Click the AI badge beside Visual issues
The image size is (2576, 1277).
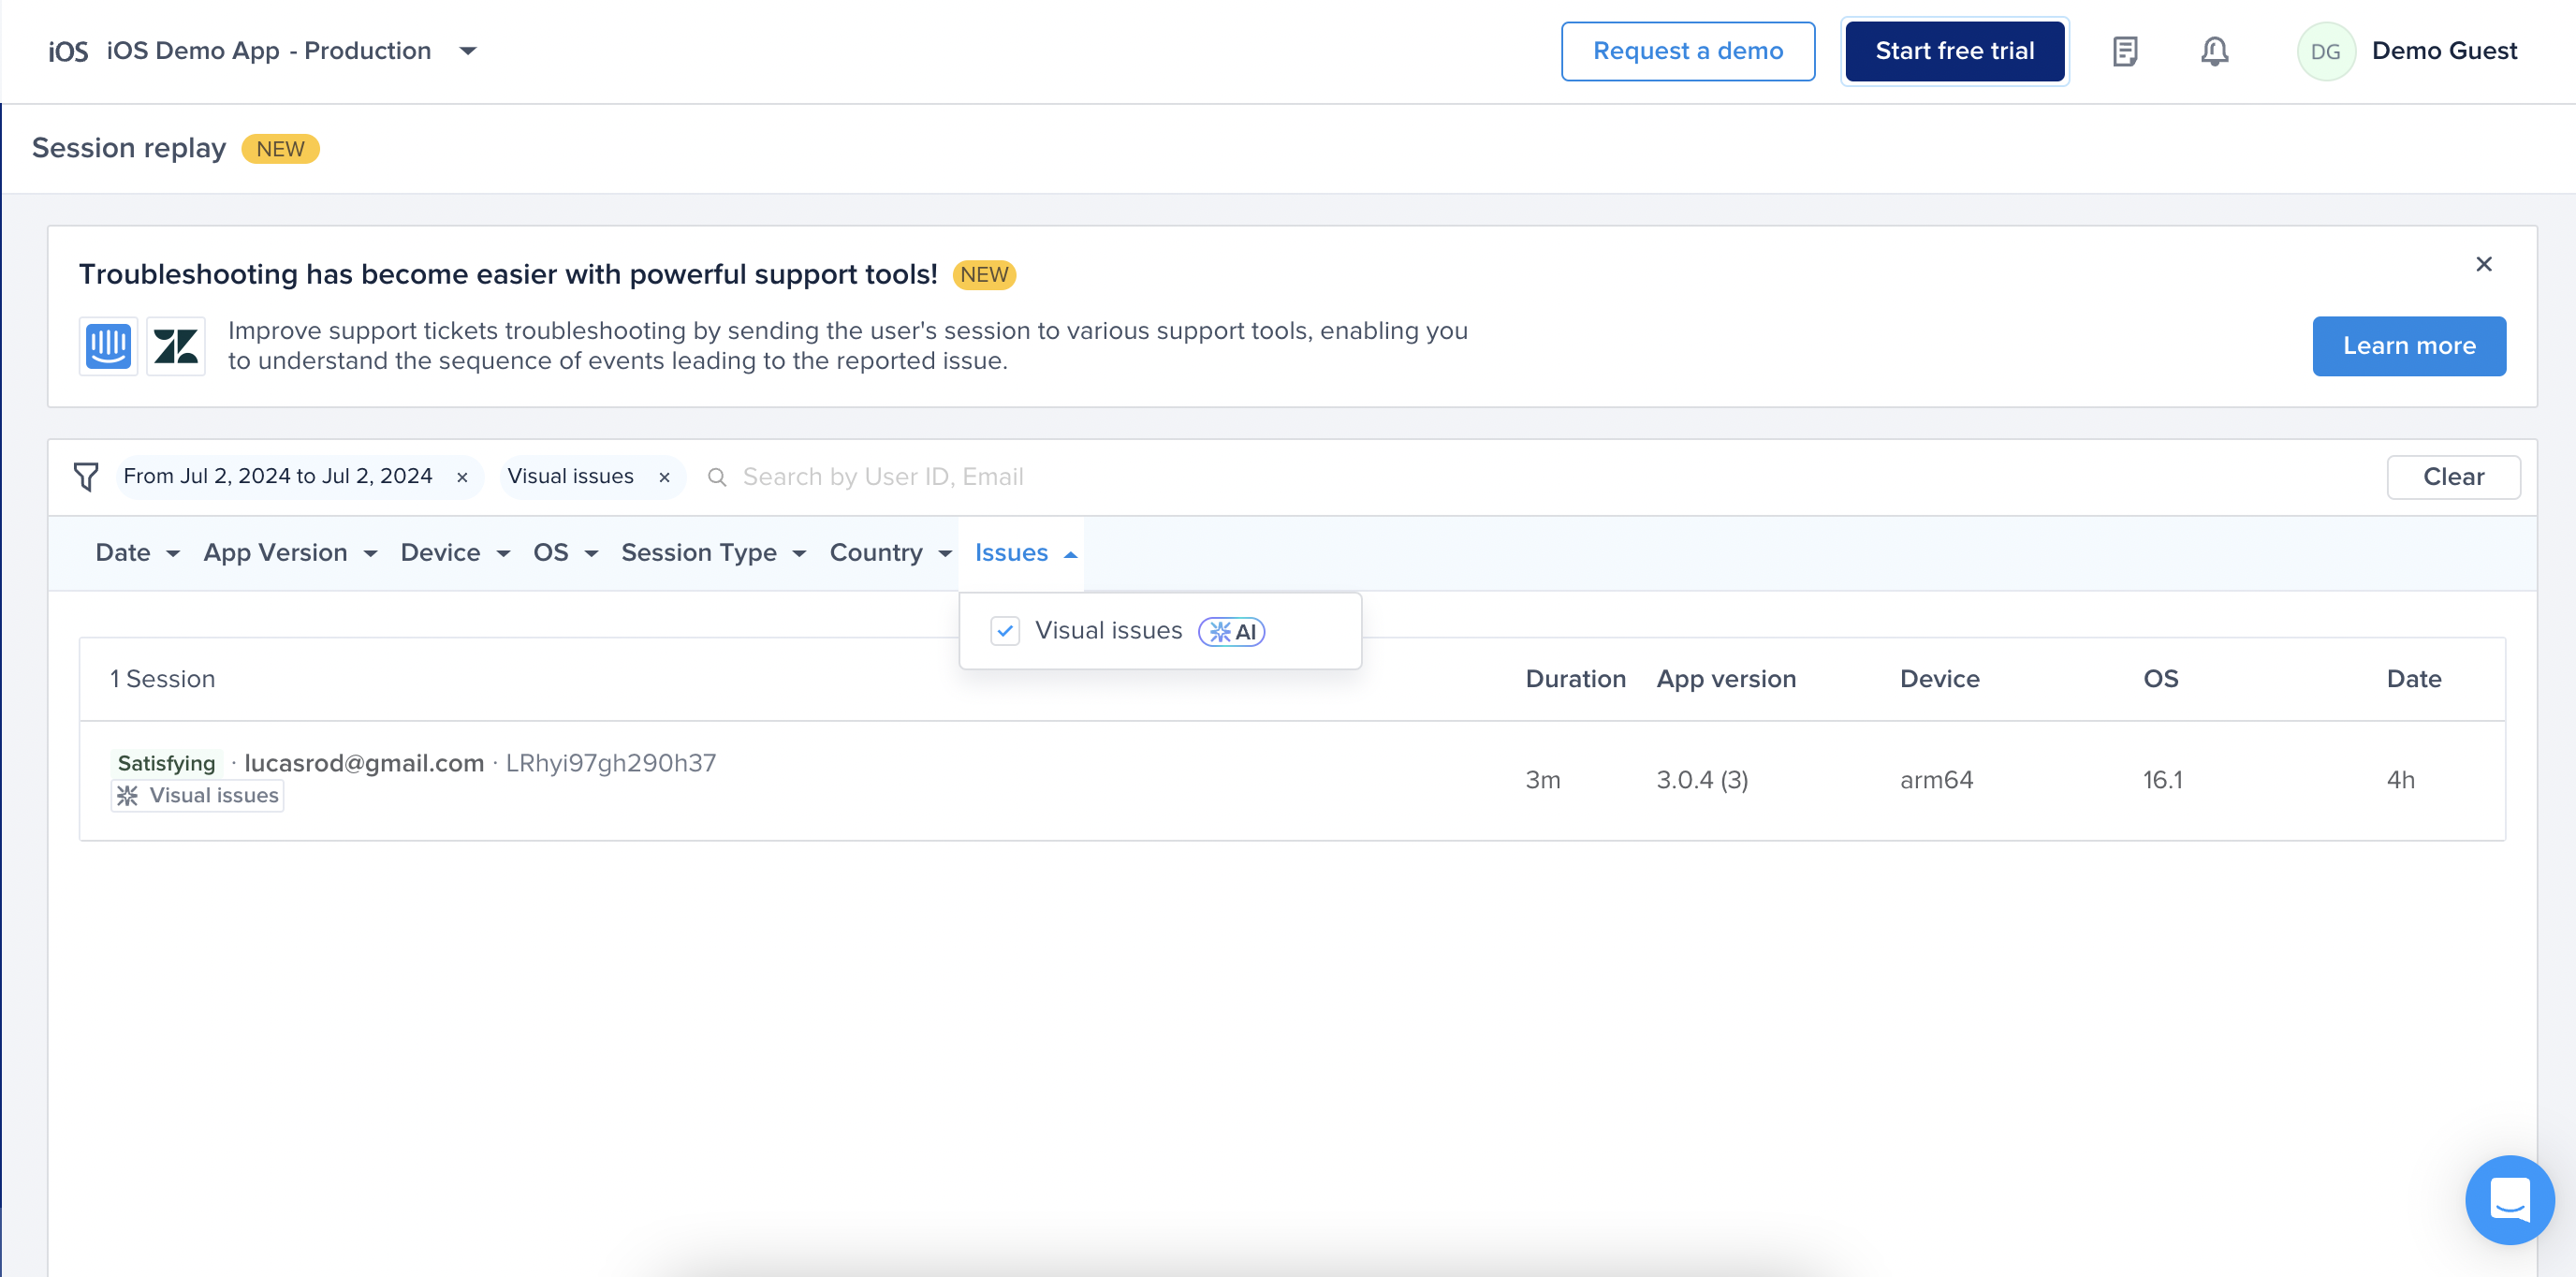click(x=1232, y=631)
